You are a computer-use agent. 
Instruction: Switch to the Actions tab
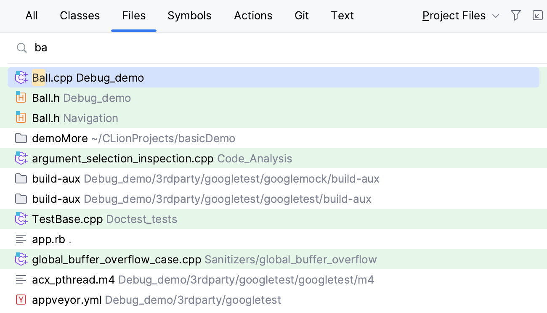point(253,16)
